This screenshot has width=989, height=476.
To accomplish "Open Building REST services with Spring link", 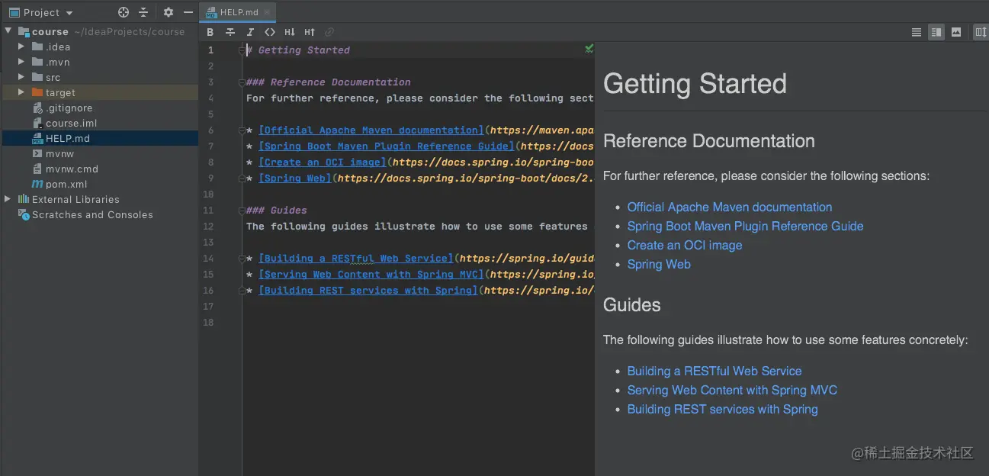I will (x=722, y=409).
